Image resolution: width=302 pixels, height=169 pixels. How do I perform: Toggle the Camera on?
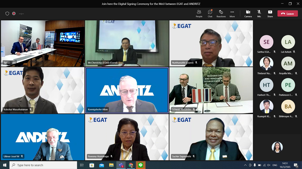(x=248, y=13)
